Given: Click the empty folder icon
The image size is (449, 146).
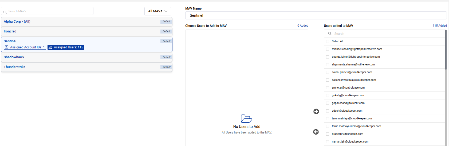Looking at the screenshot, I should [x=246, y=119].
